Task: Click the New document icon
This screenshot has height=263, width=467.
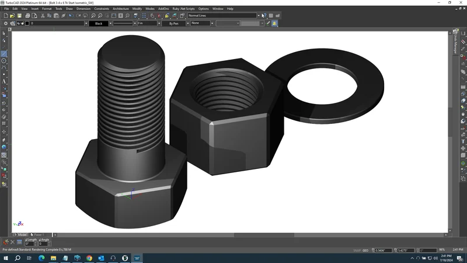Action: (6, 16)
